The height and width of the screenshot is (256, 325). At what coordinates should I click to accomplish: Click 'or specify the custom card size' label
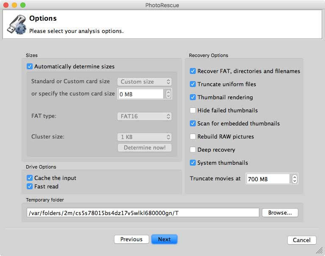pyautogui.click(x=73, y=94)
